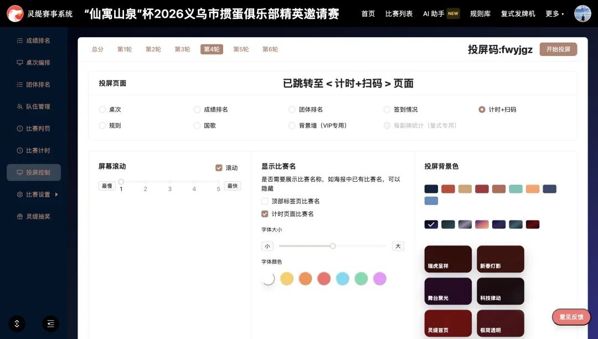Click the 大 font size button
This screenshot has width=598, height=339.
pos(398,246)
